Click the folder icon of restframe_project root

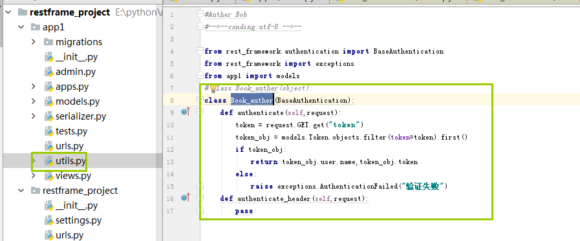[x=23, y=12]
